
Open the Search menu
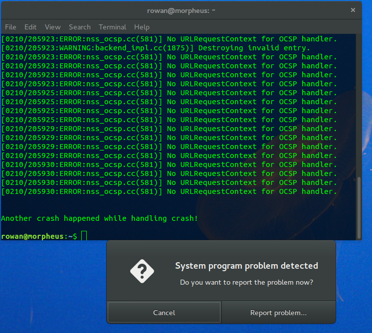(x=80, y=27)
